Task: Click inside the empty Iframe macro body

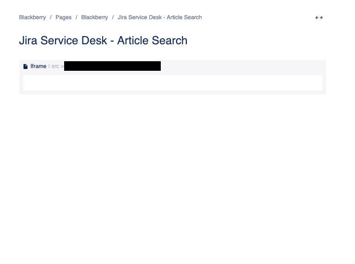Action: (x=173, y=83)
